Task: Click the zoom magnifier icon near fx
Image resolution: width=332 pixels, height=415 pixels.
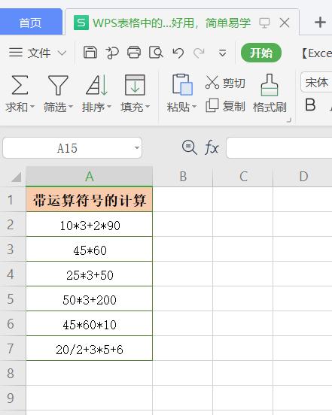Action: tap(189, 147)
